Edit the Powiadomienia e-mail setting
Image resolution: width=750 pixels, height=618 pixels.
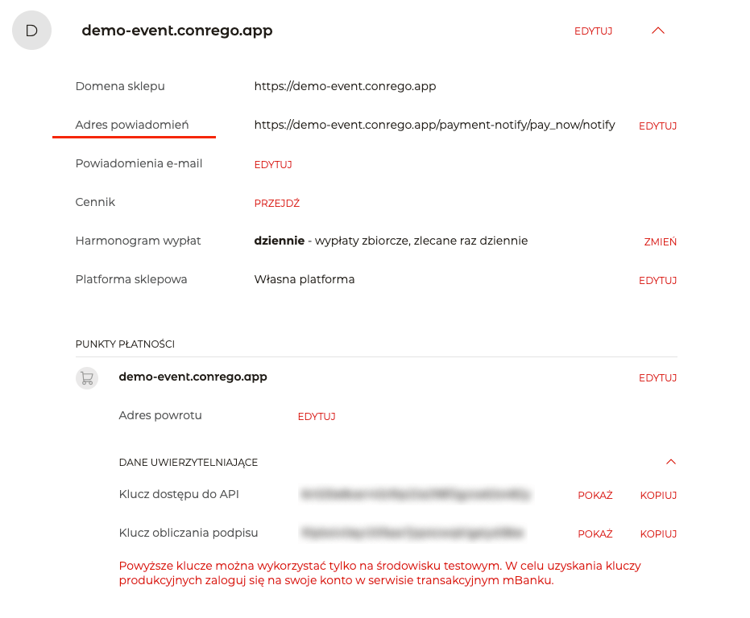(x=273, y=165)
